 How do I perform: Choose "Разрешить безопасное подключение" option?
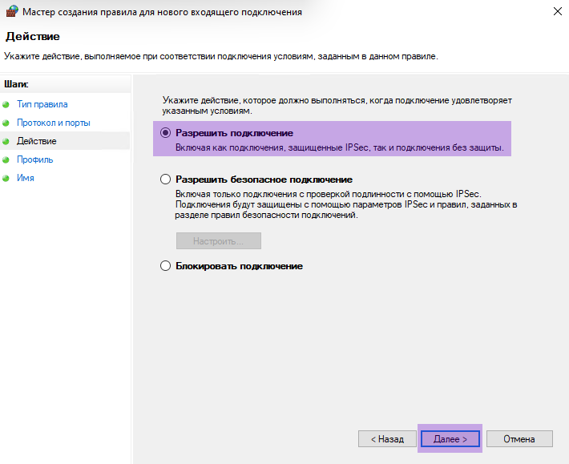165,180
